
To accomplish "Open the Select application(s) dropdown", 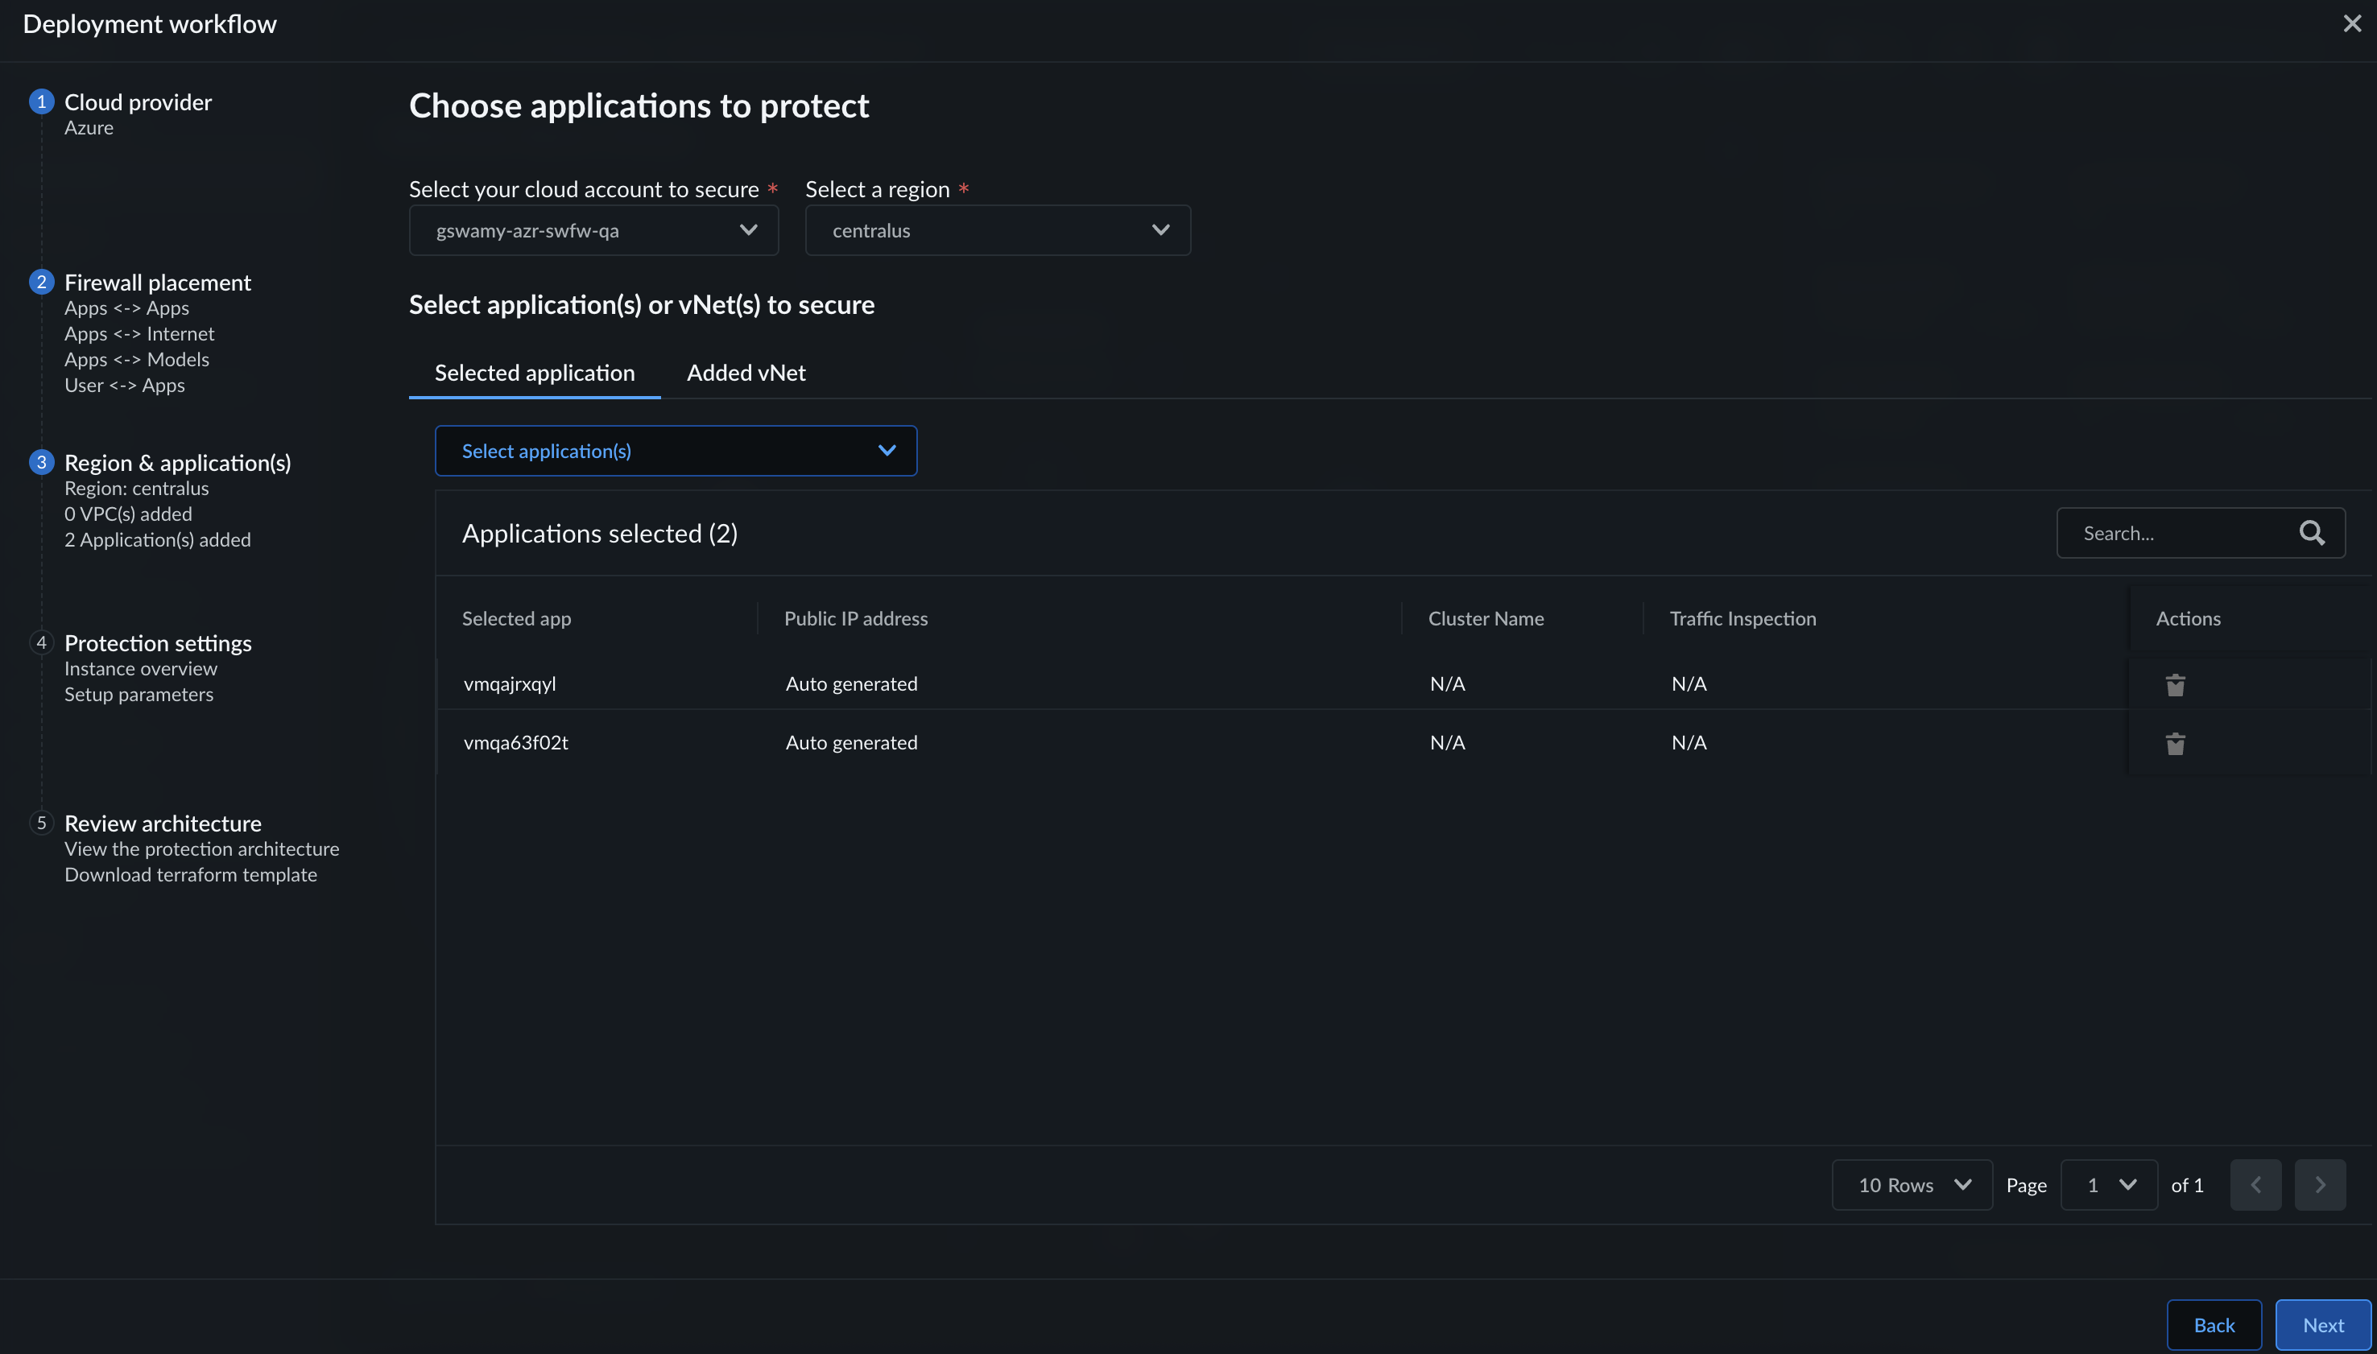I will pos(675,451).
